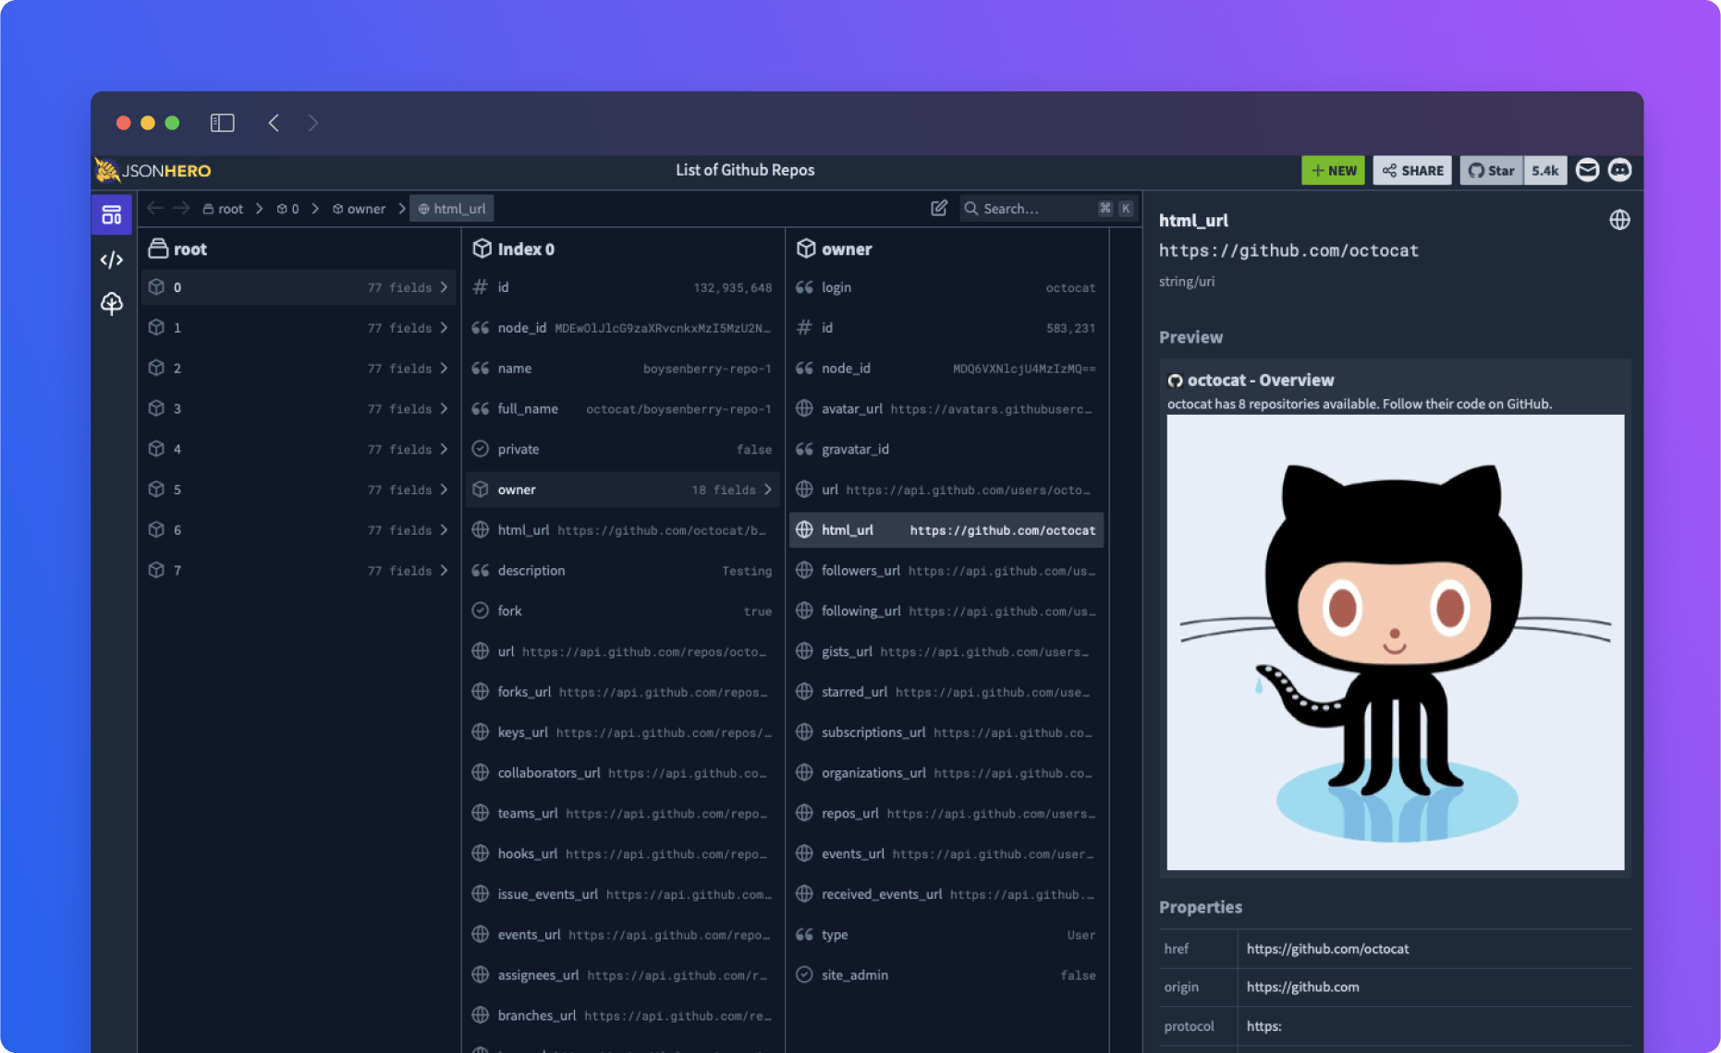Screen dimensions: 1721x1053
Task: Click the SHARE button
Action: (x=1412, y=171)
